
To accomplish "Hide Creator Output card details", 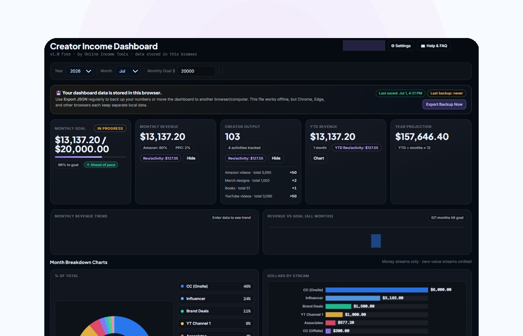I will click(276, 158).
